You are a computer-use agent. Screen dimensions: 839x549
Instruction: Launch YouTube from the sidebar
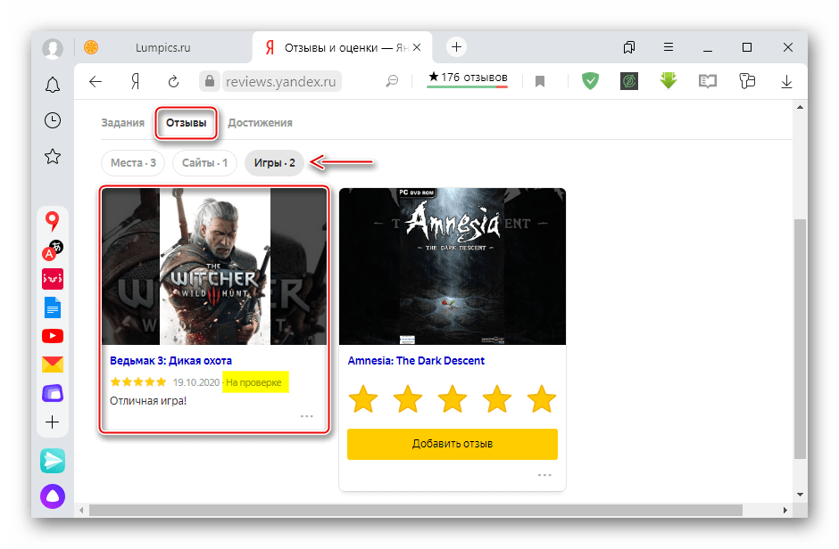[x=53, y=336]
